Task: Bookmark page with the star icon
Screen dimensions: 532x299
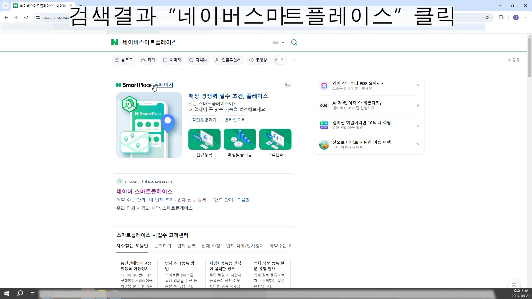Action: (x=487, y=17)
